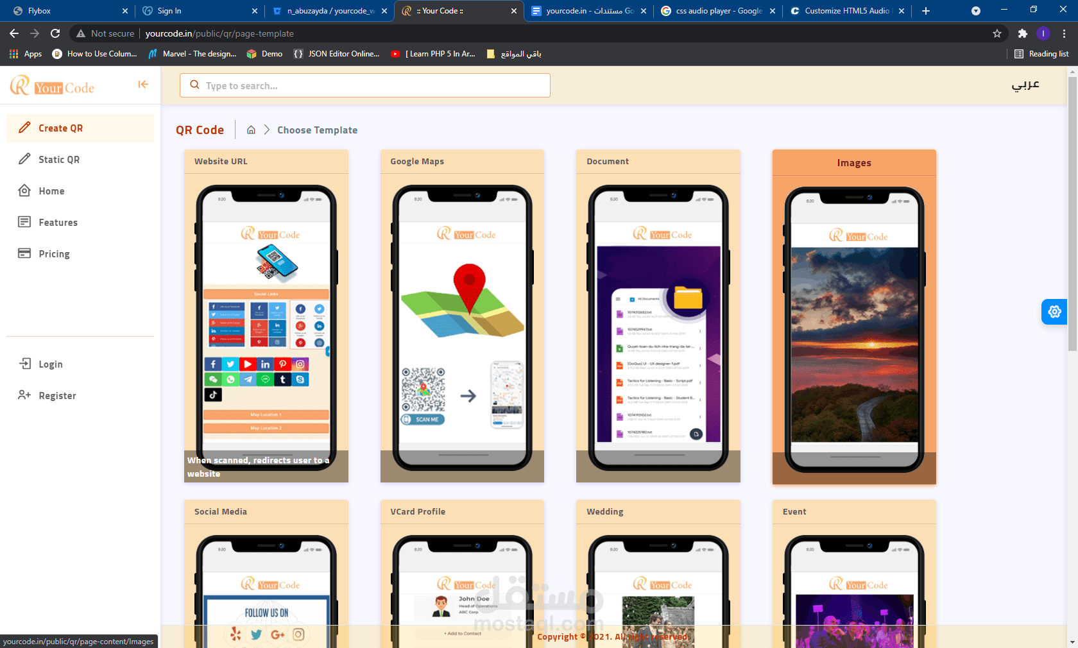
Task: Open the Demo bookmark
Action: (x=264, y=54)
